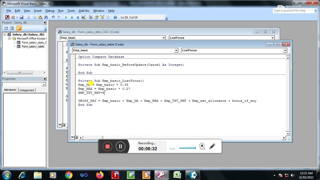Image resolution: width=320 pixels, height=180 pixels.
Task: Click the Copy toolbar icon
Action: tap(34, 17)
